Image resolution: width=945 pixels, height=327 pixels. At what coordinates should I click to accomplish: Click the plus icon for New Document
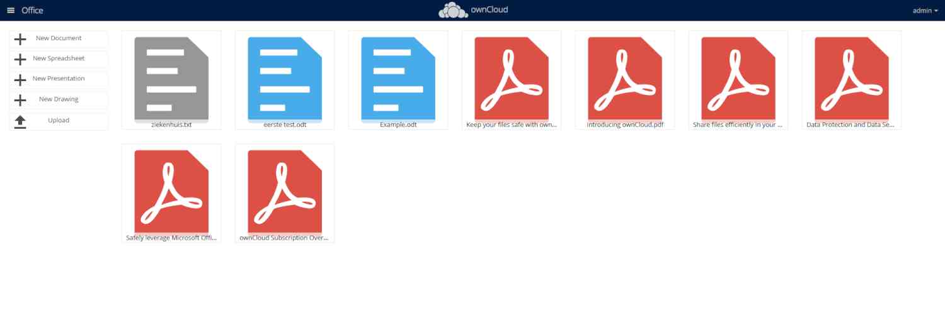[x=20, y=39]
